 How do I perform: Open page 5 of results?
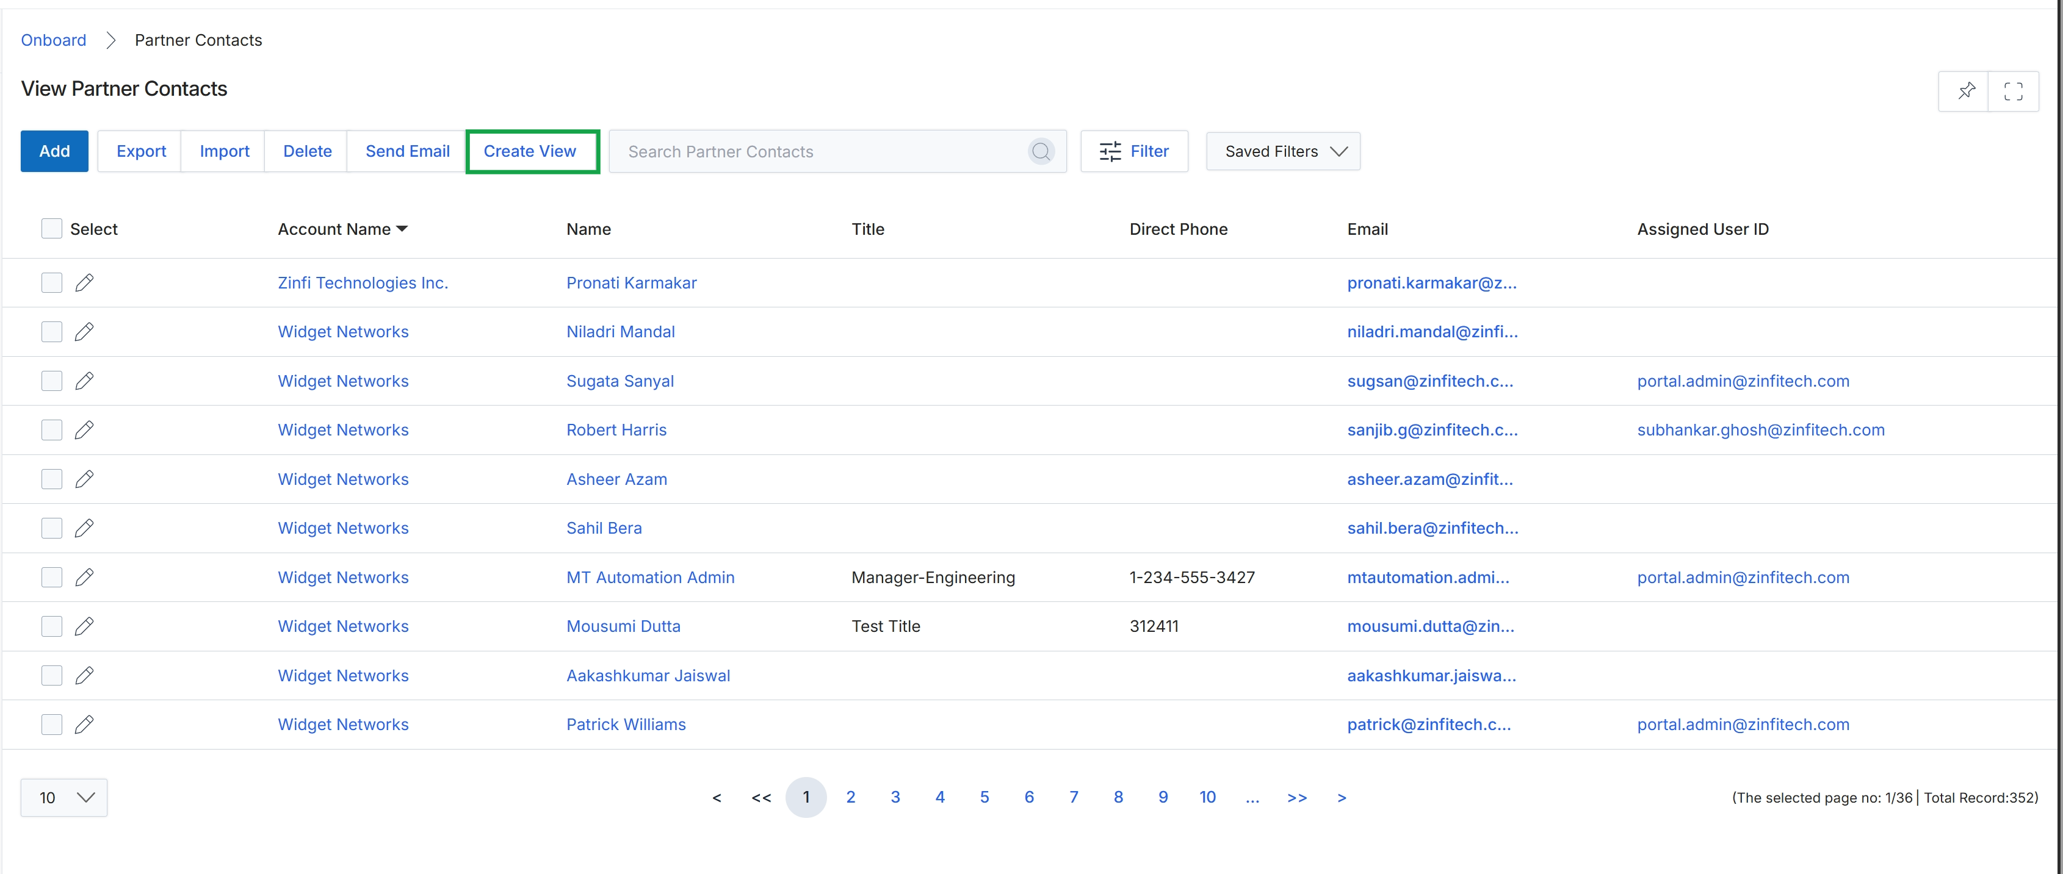pyautogui.click(x=985, y=797)
